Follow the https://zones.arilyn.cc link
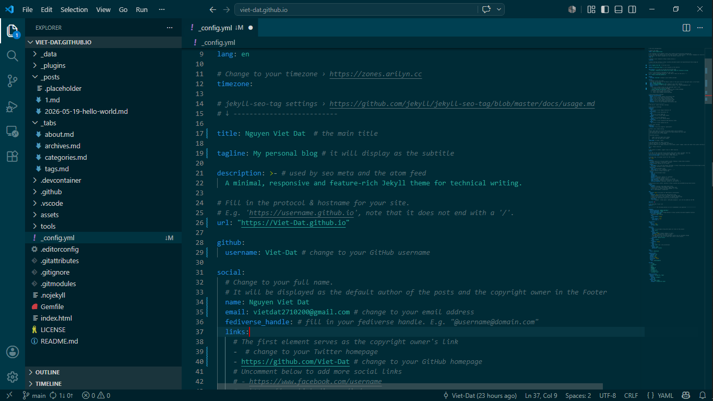 (x=376, y=74)
